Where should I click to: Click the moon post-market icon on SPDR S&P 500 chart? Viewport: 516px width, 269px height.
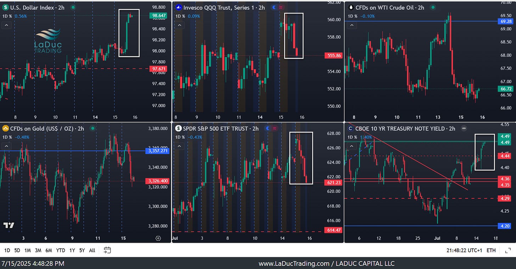268,128
